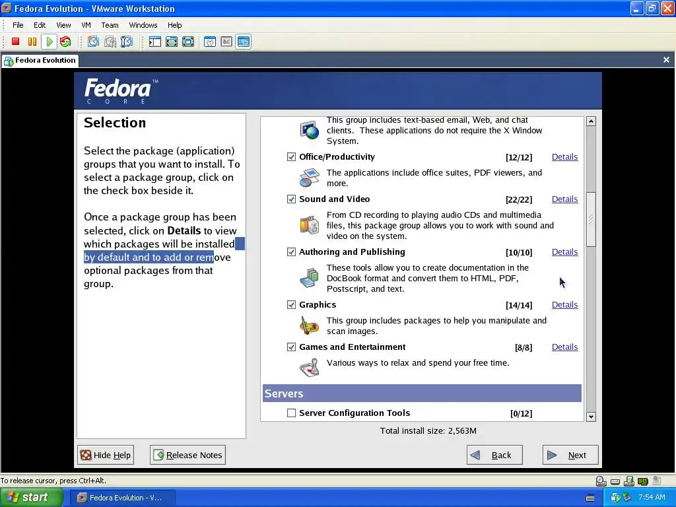Close the Fedora Evolution tab with X
Screen dimensions: 676x507
[666, 60]
